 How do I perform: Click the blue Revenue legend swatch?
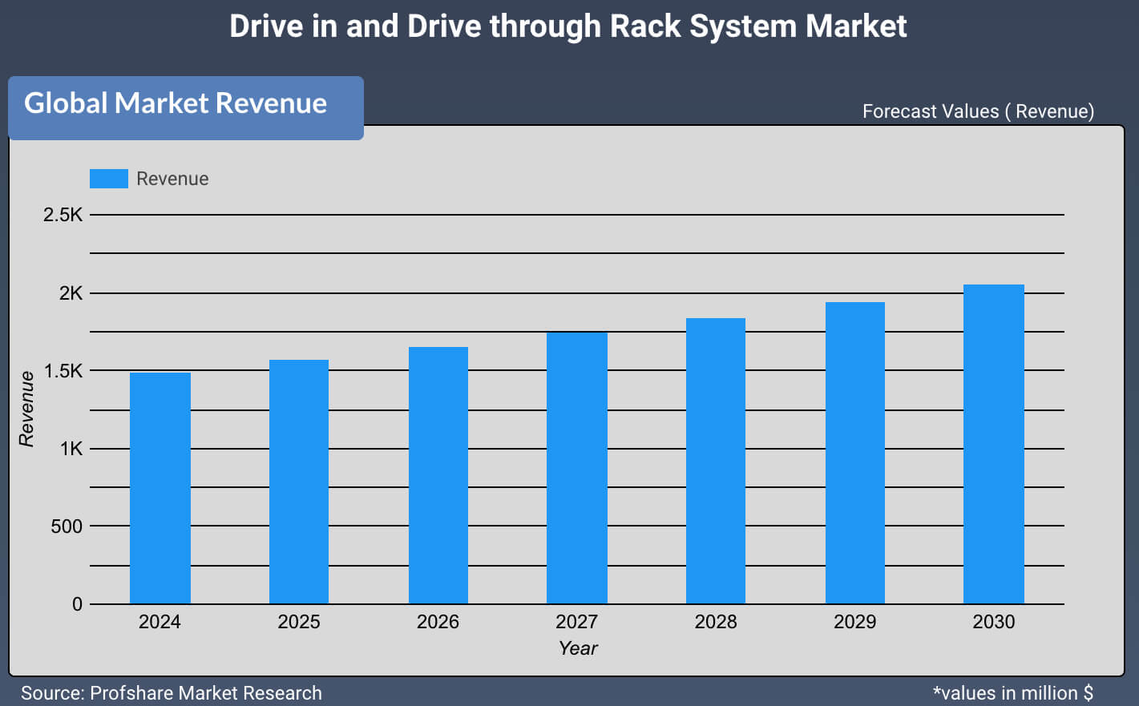[109, 179]
